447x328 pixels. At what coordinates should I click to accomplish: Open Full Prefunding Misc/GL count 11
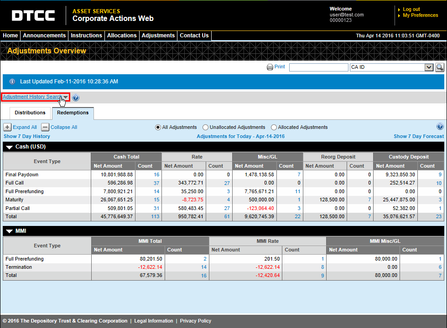coord(297,192)
